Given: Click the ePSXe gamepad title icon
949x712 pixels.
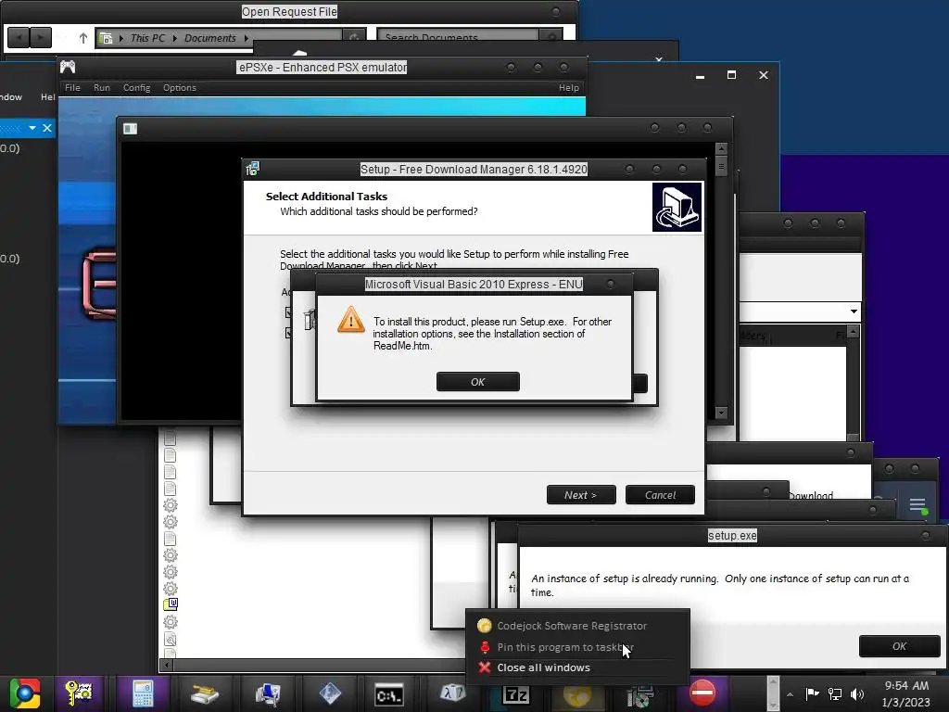Looking at the screenshot, I should 68,67.
